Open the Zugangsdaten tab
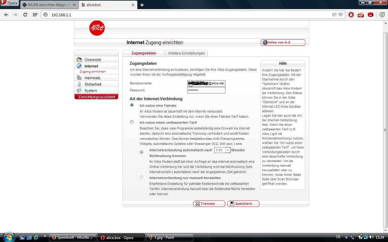The width and height of the screenshot is (388, 242). [x=144, y=53]
